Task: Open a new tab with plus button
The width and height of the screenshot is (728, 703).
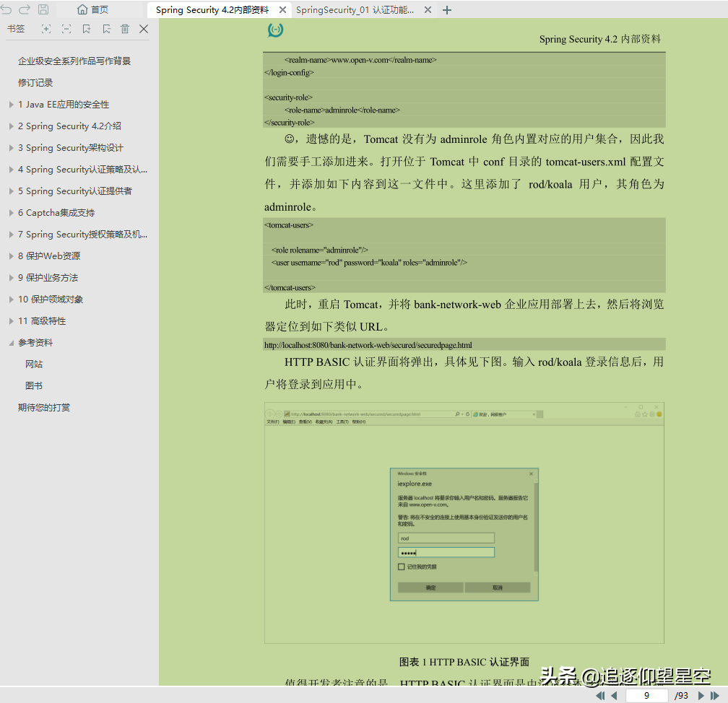Action: (x=446, y=10)
